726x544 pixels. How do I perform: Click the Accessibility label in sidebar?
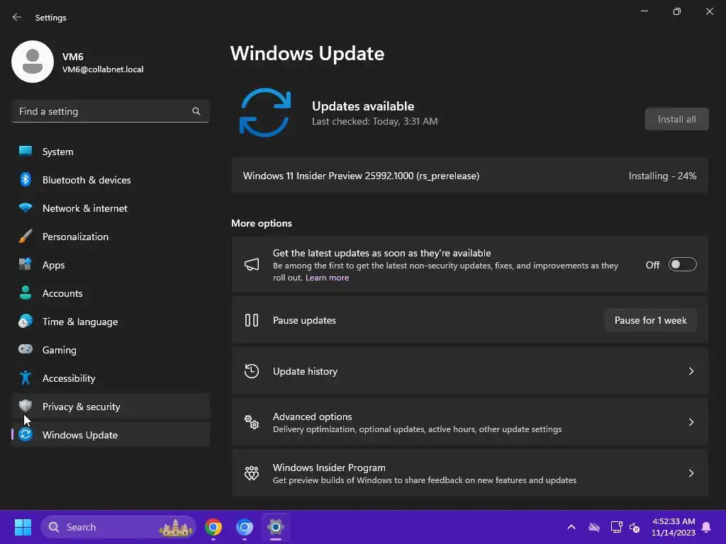pos(69,378)
